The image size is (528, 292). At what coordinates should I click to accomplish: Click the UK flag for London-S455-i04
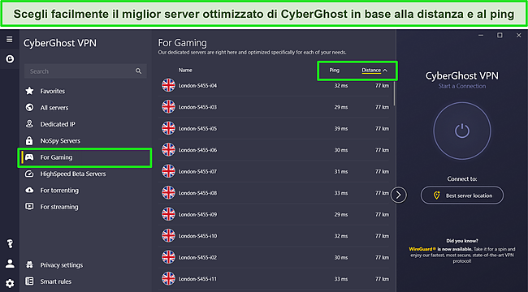(168, 85)
